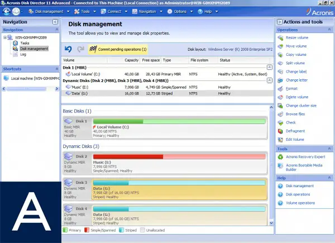Open the Disk management menu
335x243 pixels.
(x=49, y=12)
